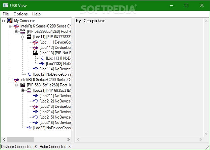Click the Loc216 empty port USB icon
The width and height of the screenshot is (210, 150).
(x=35, y=123)
